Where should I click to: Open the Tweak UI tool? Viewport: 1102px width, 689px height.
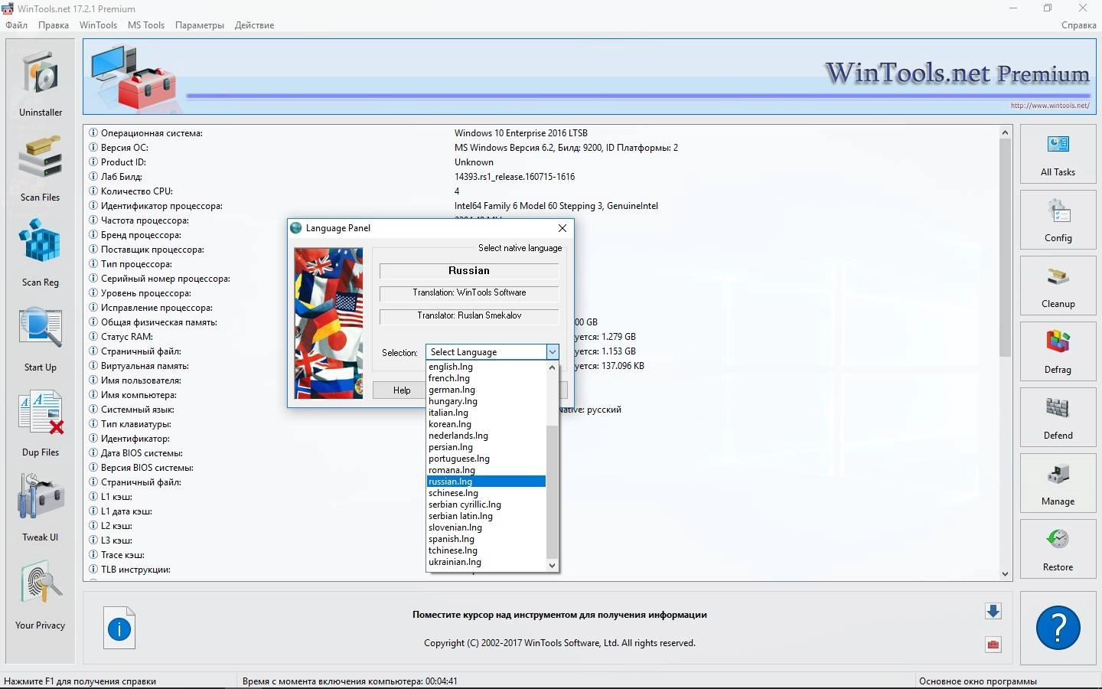pos(41,507)
